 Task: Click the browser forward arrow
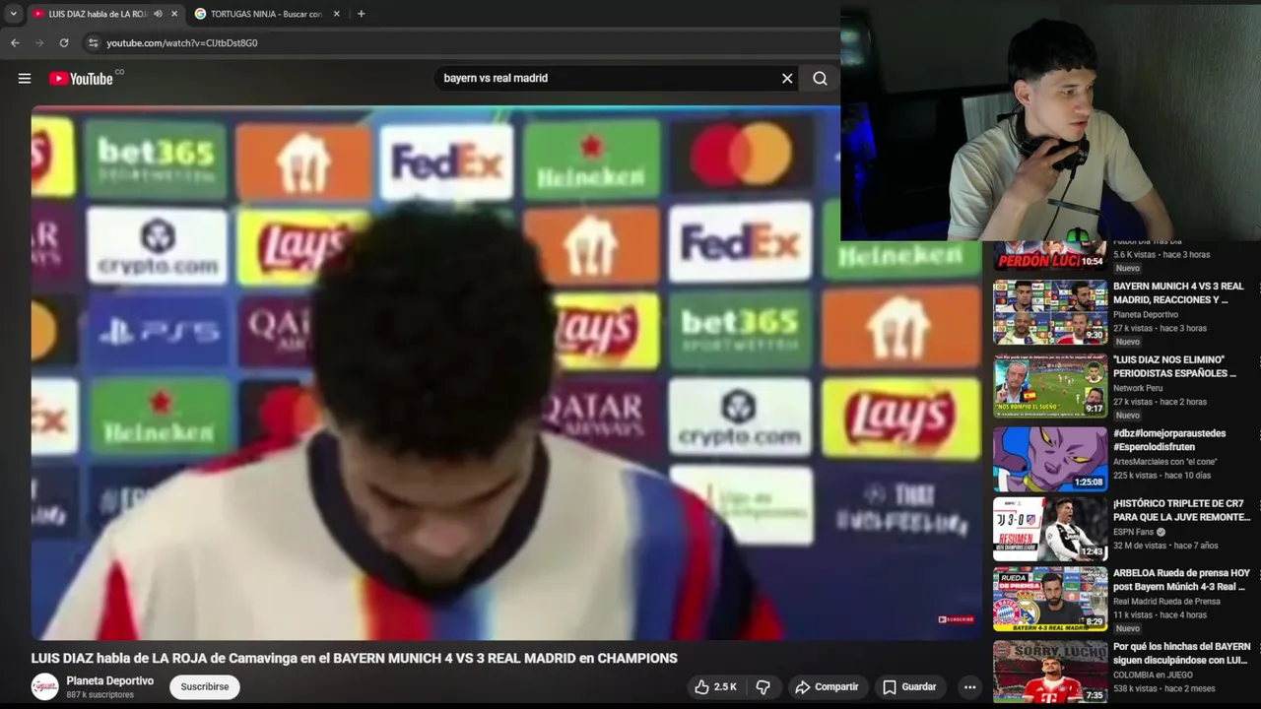[x=39, y=43]
